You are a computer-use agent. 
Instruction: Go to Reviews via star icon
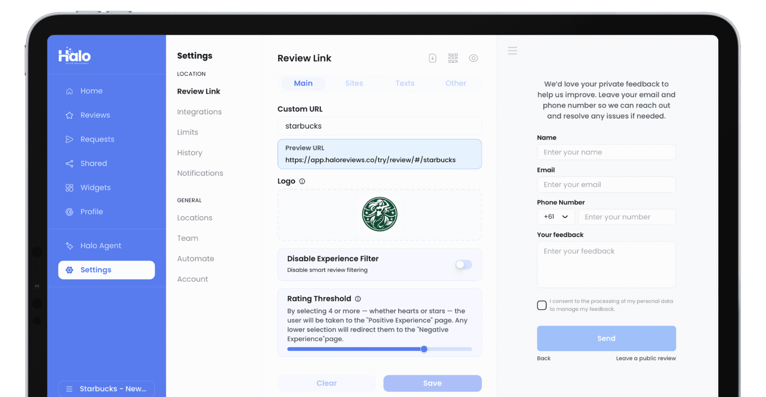coord(70,115)
